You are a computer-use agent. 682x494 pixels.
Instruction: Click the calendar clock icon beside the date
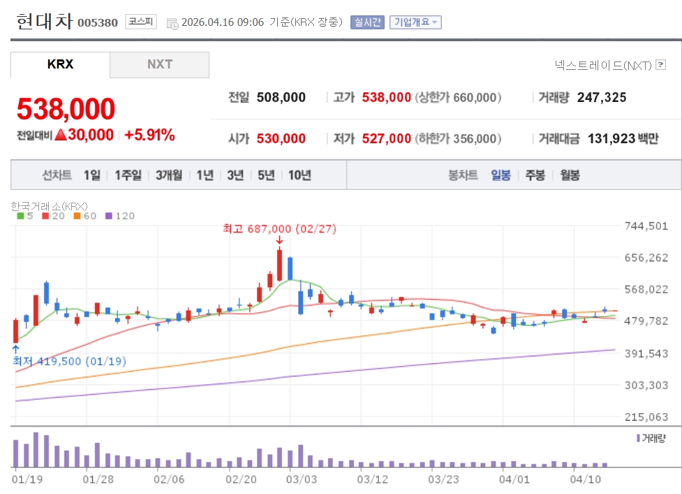coord(172,24)
